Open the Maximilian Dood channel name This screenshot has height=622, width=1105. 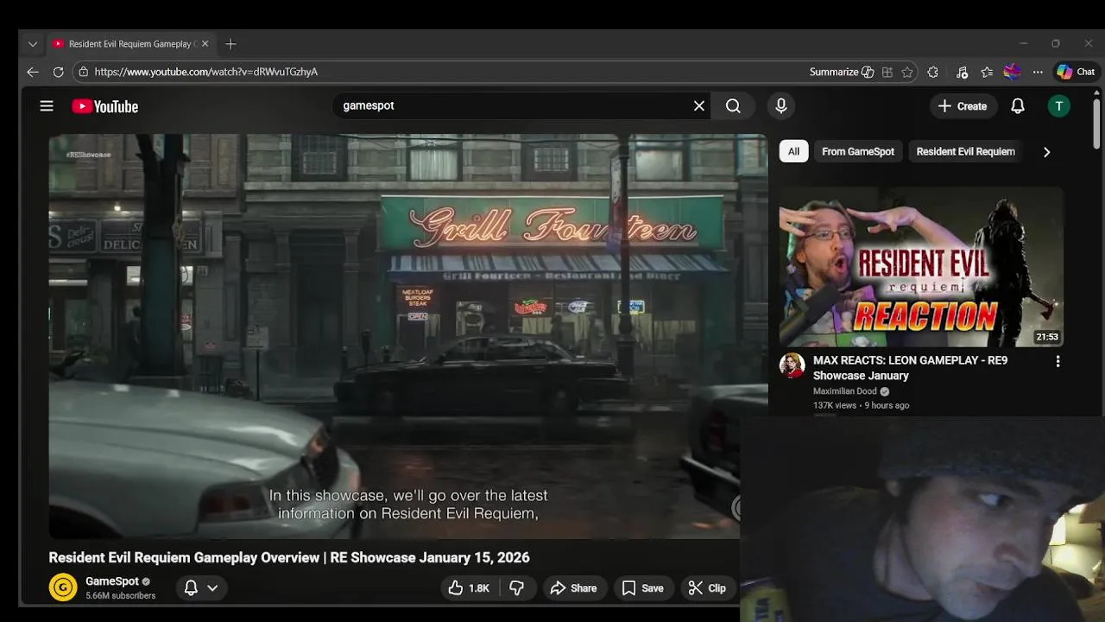coord(845,391)
